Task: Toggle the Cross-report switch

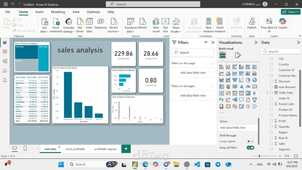Action: coord(250,142)
